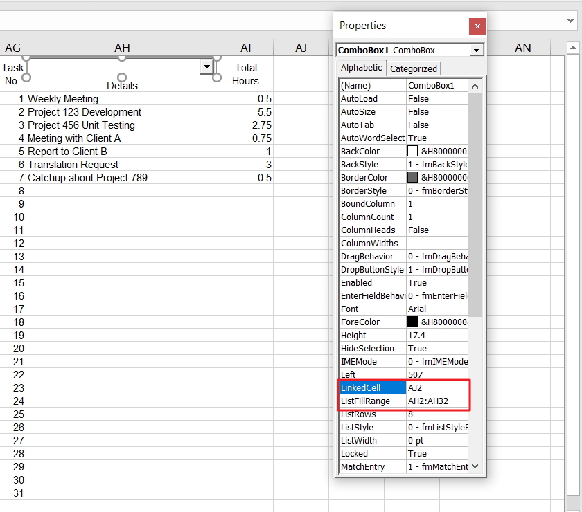Screen dimensions: 582x512
Task: Select the AutoLoad property row
Action: (403, 99)
